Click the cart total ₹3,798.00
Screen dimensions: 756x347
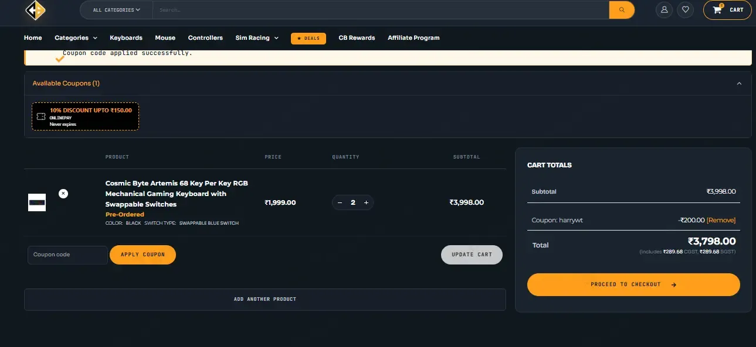711,241
